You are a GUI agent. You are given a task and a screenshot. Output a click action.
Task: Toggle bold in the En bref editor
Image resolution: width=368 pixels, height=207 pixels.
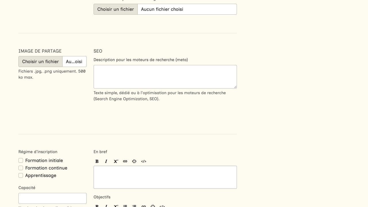pyautogui.click(x=97, y=161)
